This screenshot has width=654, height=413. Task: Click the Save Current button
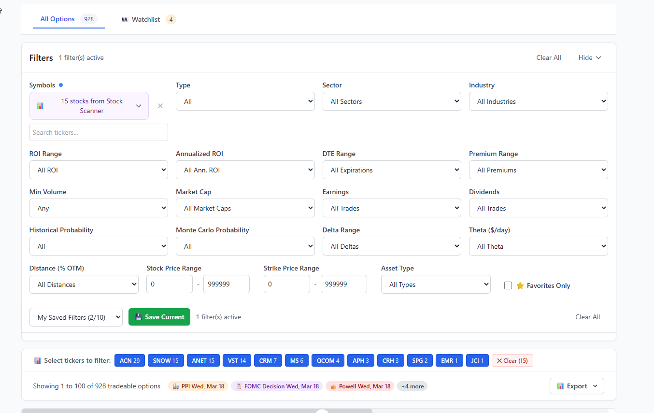coord(159,317)
